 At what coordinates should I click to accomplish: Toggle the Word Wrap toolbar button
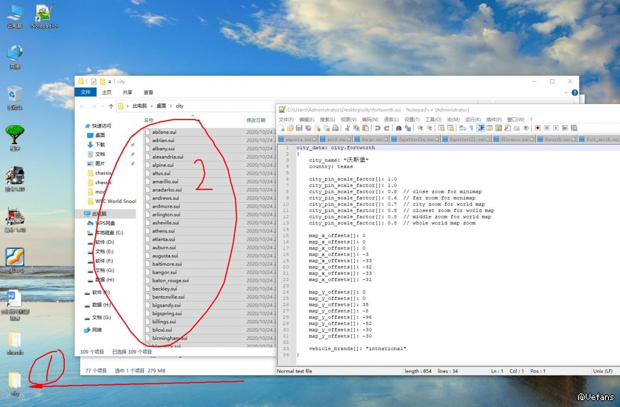(x=462, y=128)
